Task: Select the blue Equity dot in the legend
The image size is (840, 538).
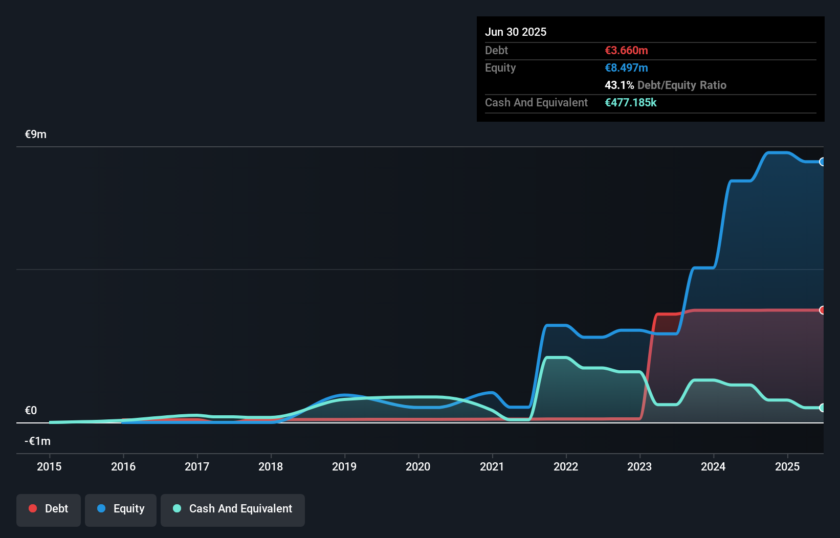Action: point(101,508)
